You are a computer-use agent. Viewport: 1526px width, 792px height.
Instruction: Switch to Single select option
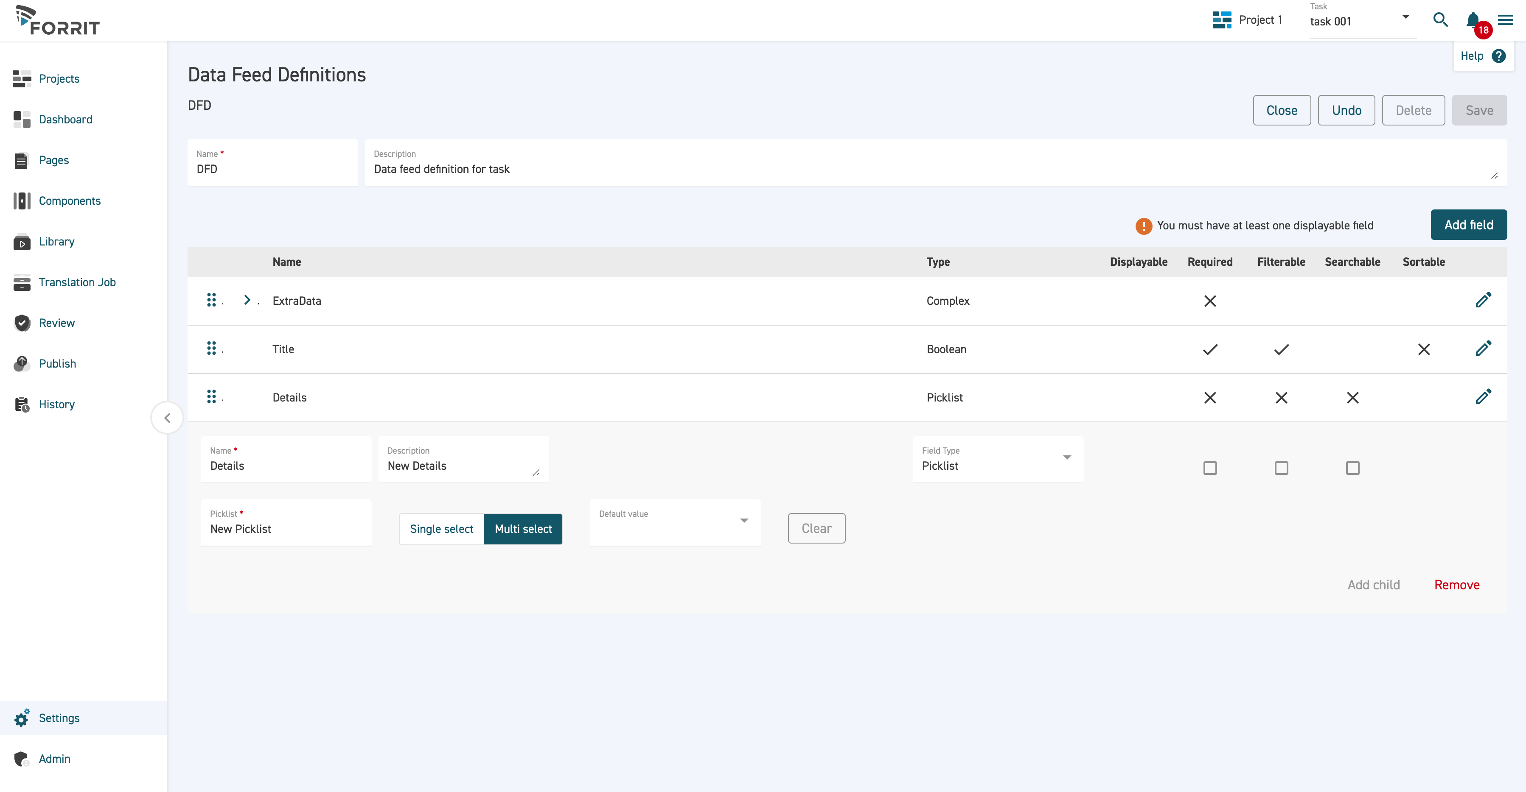point(441,529)
